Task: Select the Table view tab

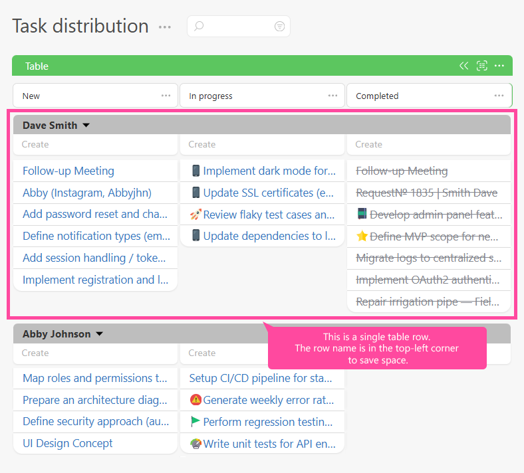Action: (37, 66)
